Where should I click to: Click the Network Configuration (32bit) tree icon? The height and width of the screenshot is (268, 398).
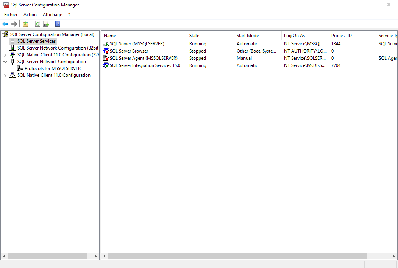(12, 48)
